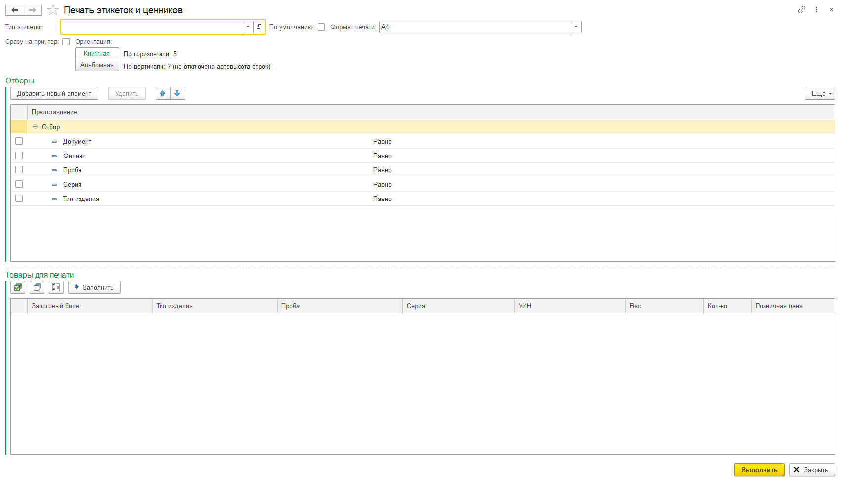Select the Проба filter row text
The image size is (844, 481).
pos(72,170)
